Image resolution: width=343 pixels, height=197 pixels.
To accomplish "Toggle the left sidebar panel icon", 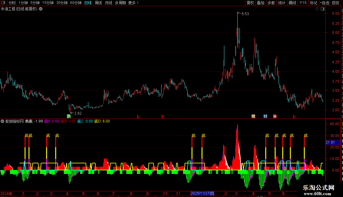I will pos(3,3).
